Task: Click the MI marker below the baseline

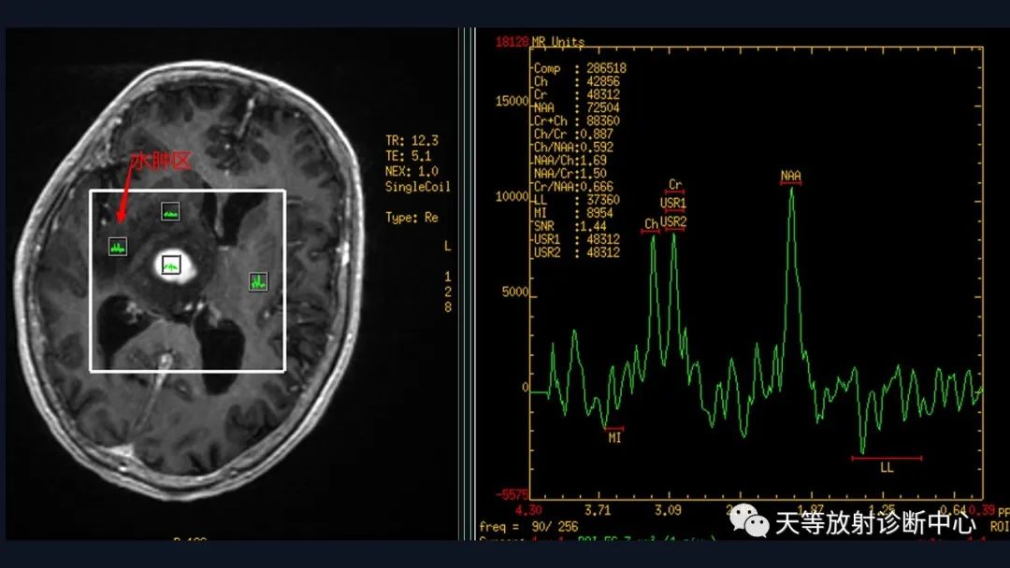Action: coord(614,436)
